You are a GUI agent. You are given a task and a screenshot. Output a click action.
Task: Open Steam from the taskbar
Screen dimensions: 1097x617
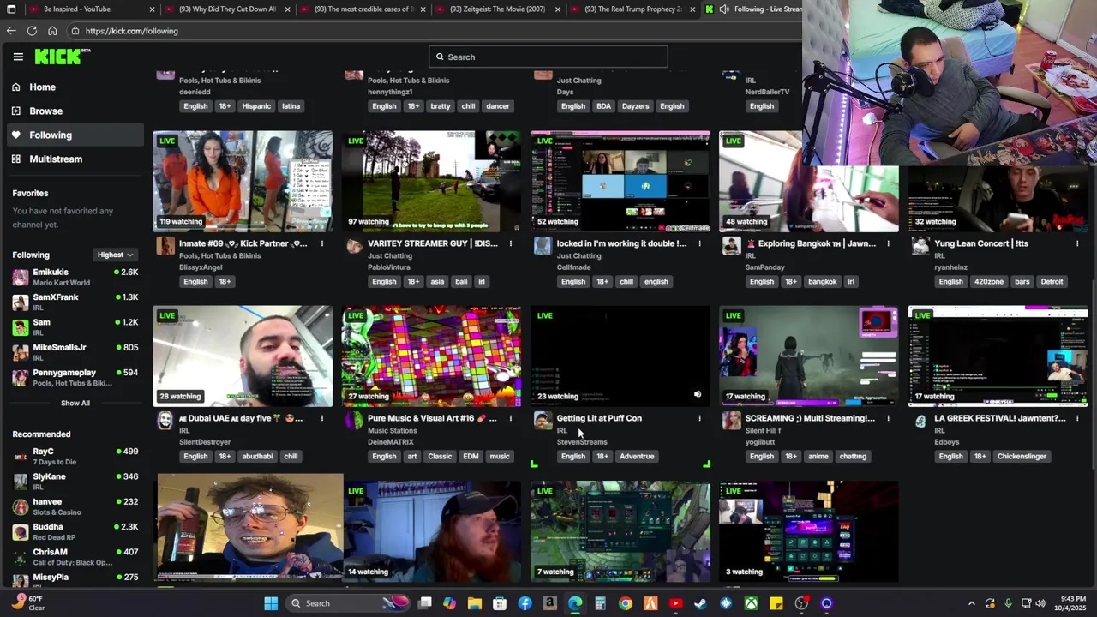click(x=701, y=603)
